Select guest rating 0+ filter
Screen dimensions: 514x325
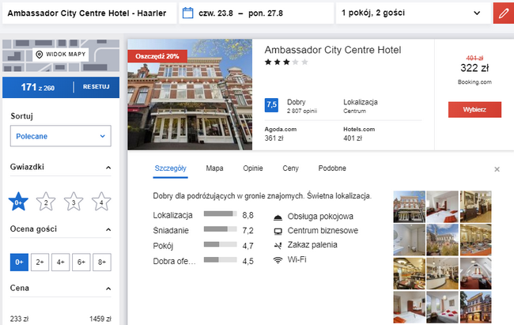click(x=19, y=262)
